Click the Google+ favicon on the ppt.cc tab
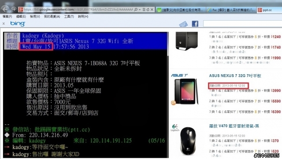This screenshot has width=282, height=159. [x=260, y=10]
